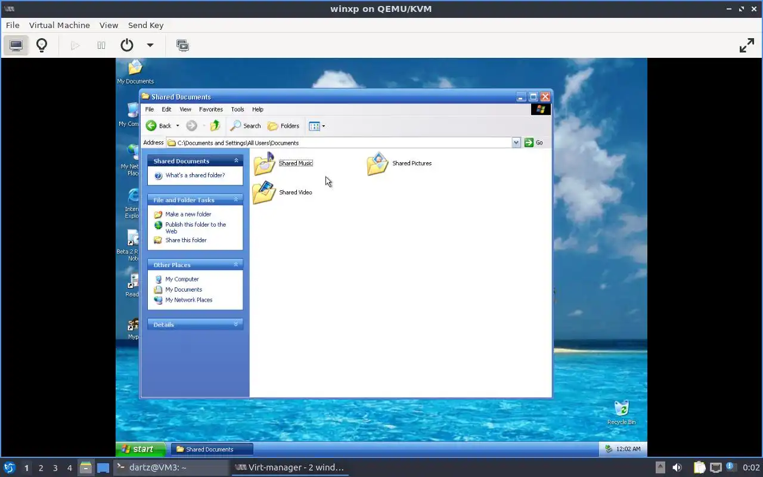Switch viewer to fullscreen mode
Image resolution: width=763 pixels, height=477 pixels.
coord(747,45)
